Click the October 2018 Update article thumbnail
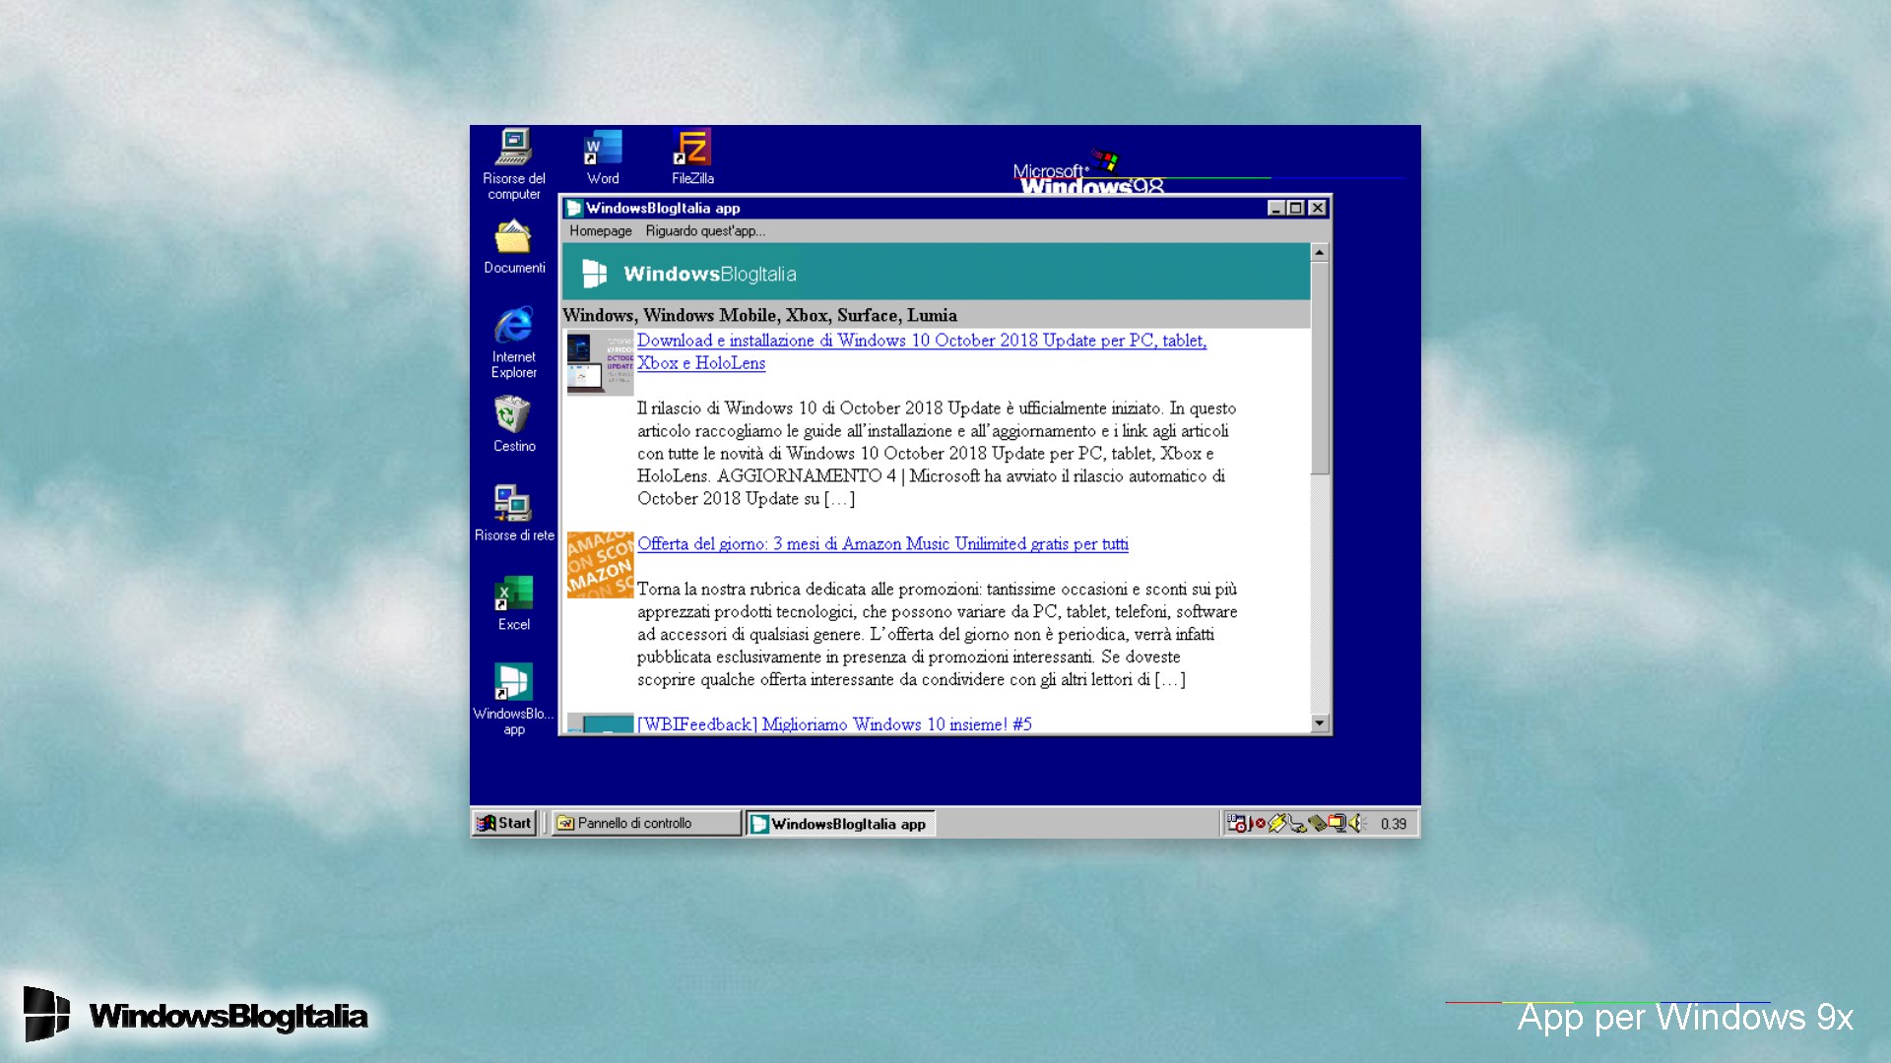This screenshot has height=1063, width=1891. [x=600, y=363]
